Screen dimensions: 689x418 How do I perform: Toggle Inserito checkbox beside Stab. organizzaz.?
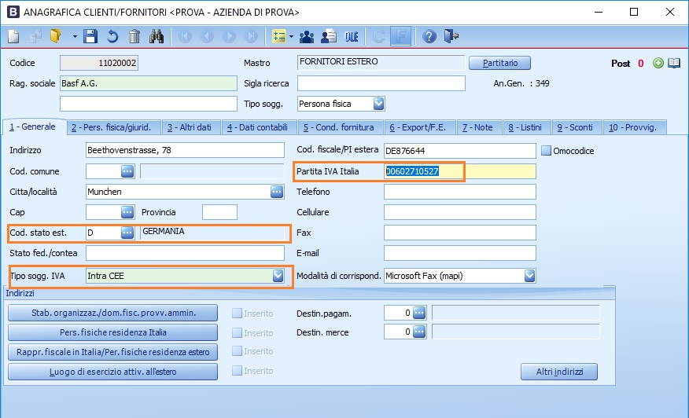(238, 313)
